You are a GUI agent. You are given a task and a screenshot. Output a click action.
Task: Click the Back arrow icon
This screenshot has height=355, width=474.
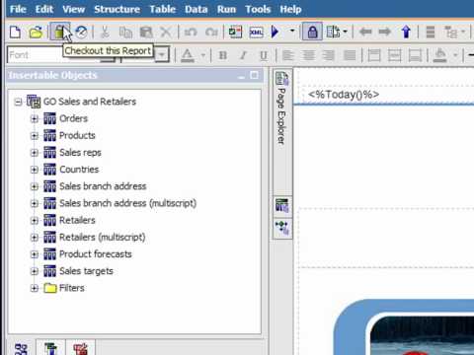(365, 32)
